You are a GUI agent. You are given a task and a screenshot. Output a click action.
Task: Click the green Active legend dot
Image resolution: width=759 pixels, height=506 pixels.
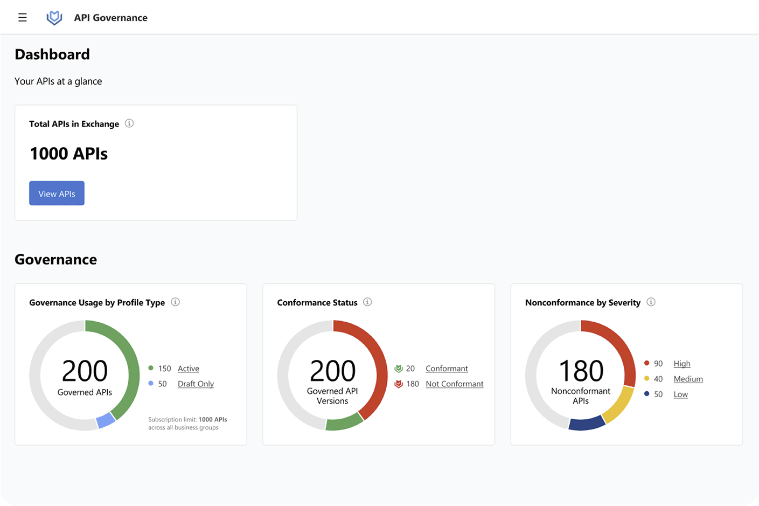pos(151,368)
